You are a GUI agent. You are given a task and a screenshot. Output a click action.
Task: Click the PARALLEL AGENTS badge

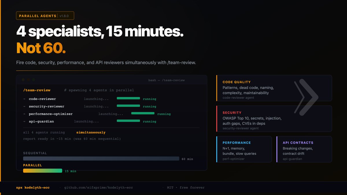pyautogui.click(x=45, y=16)
